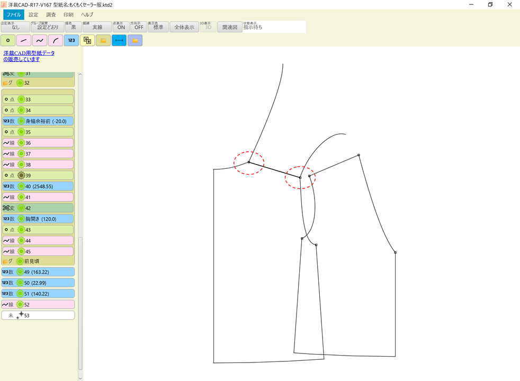Change 表示色 display color 標準
520x381 pixels.
coord(158,27)
